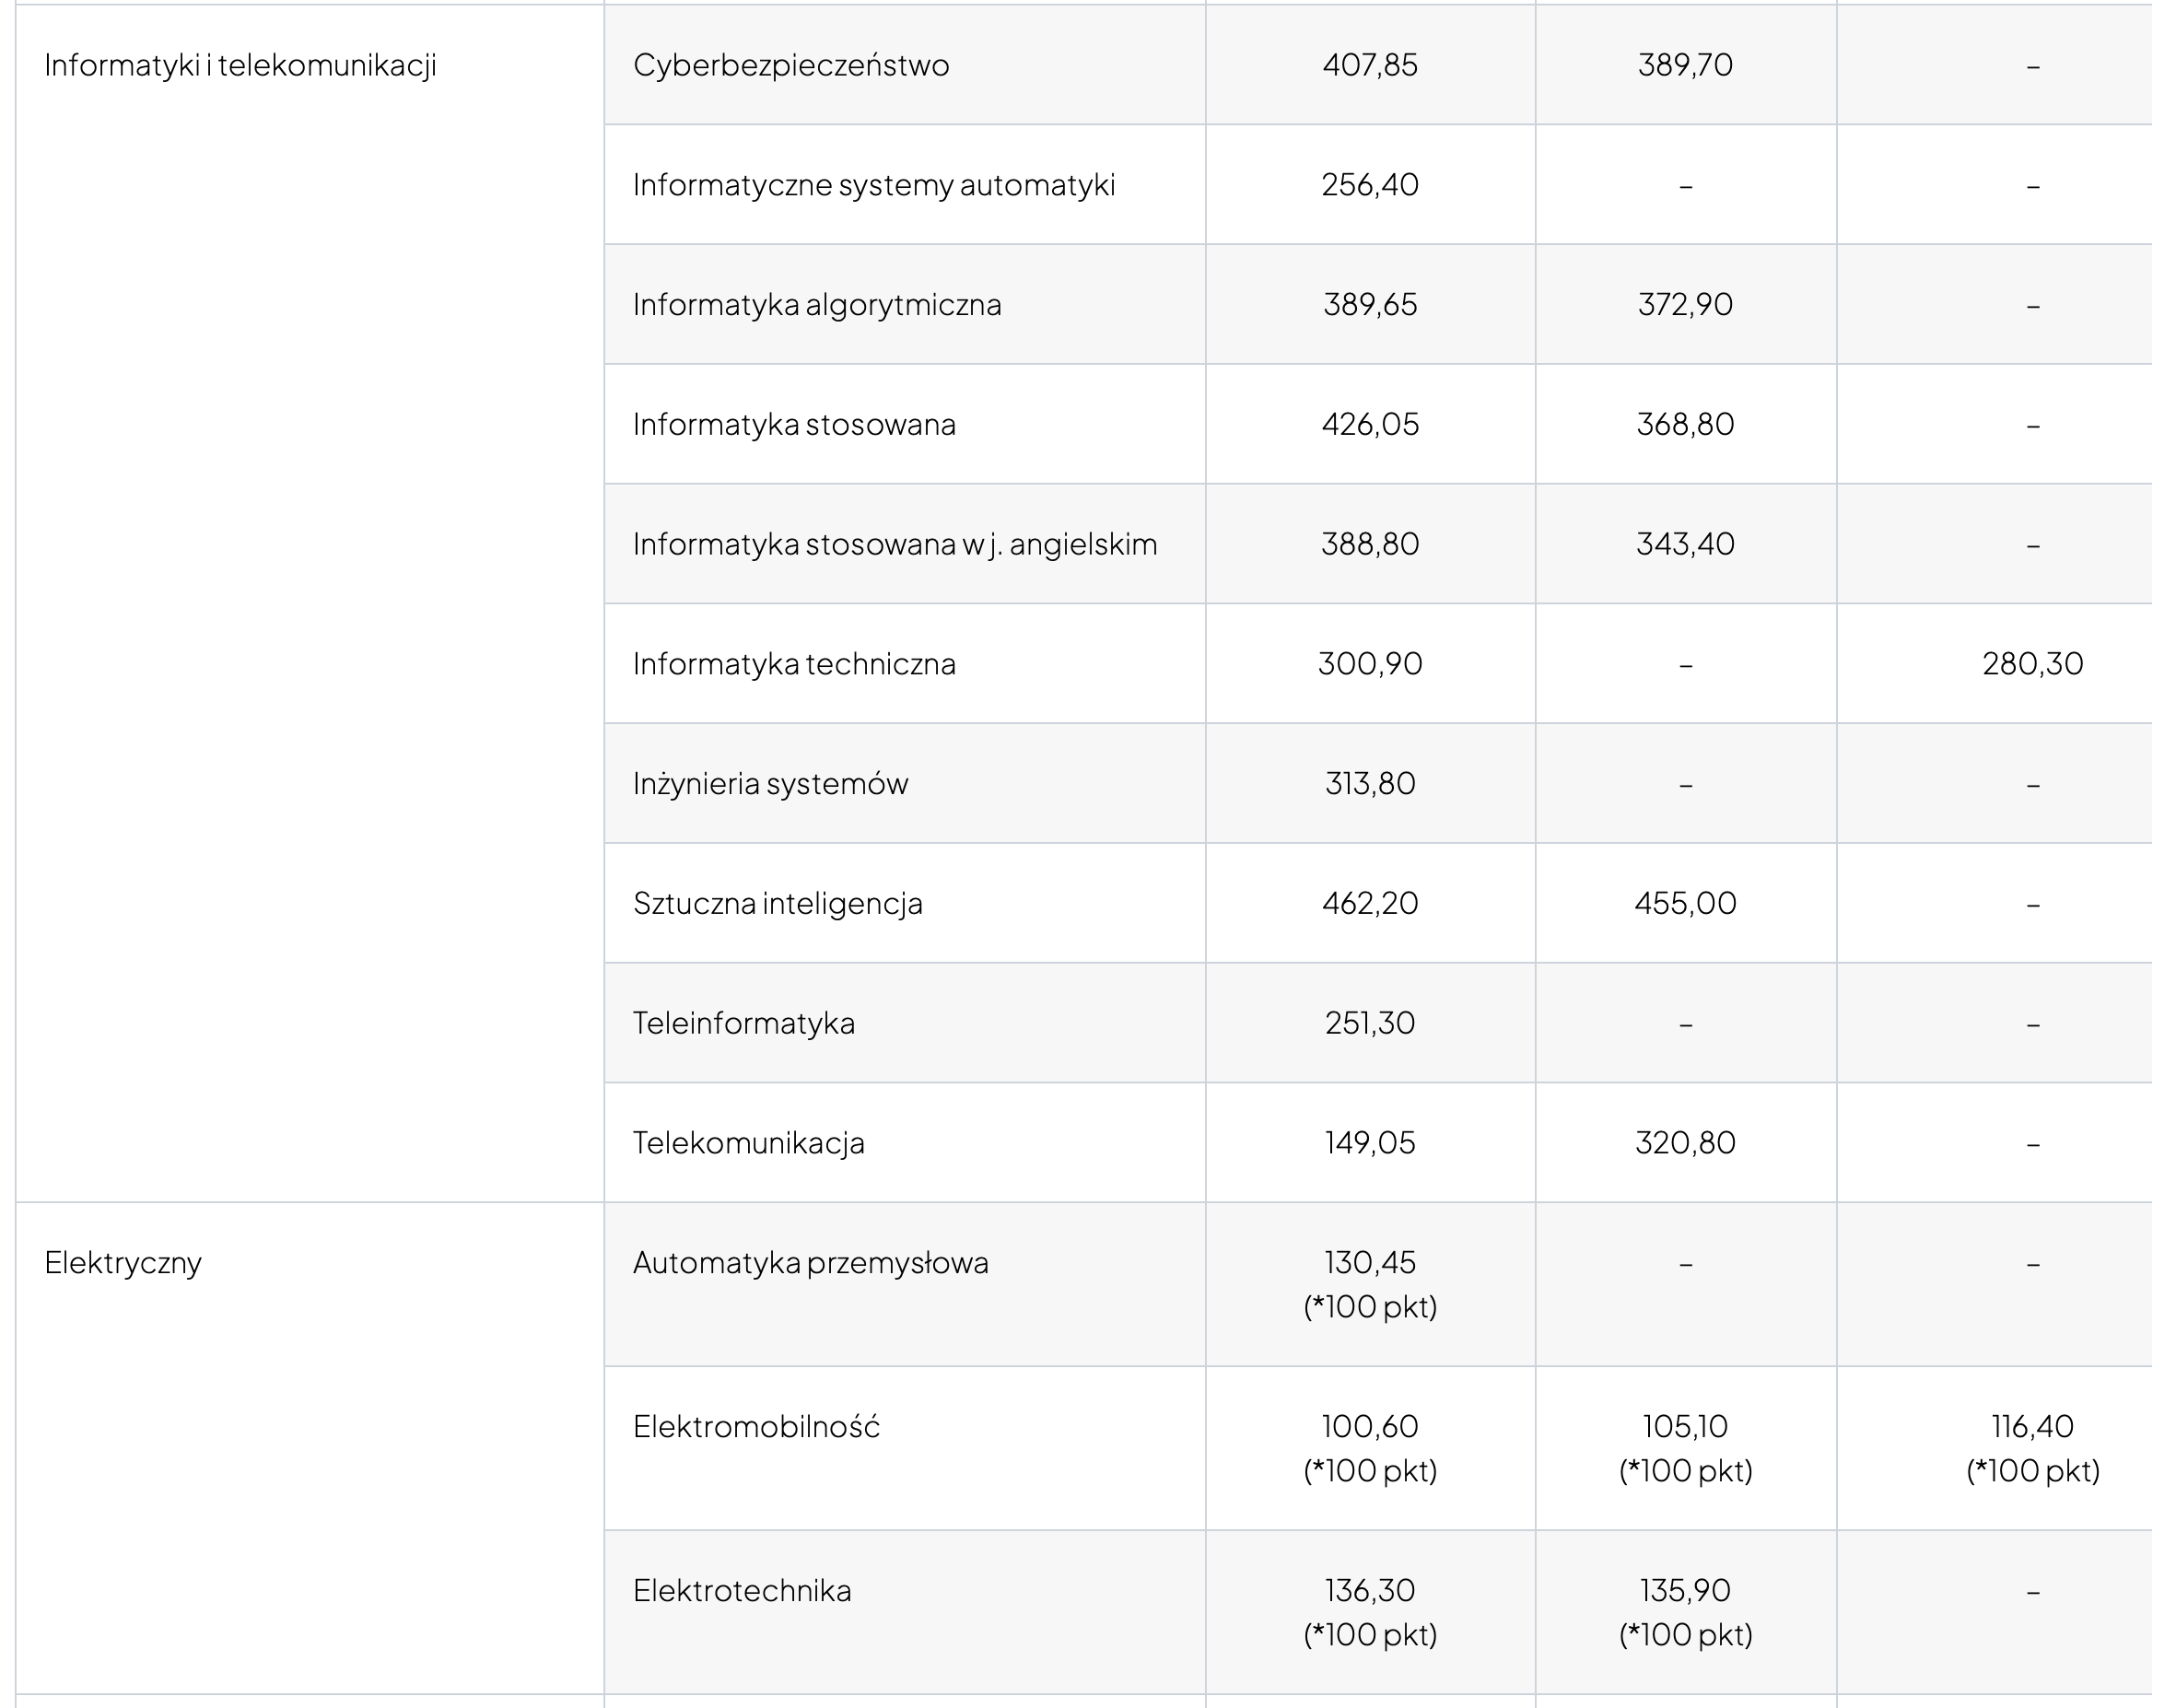This screenshot has width=2176, height=1708.
Task: Click the Elektromobilność program name
Action: pos(756,1427)
